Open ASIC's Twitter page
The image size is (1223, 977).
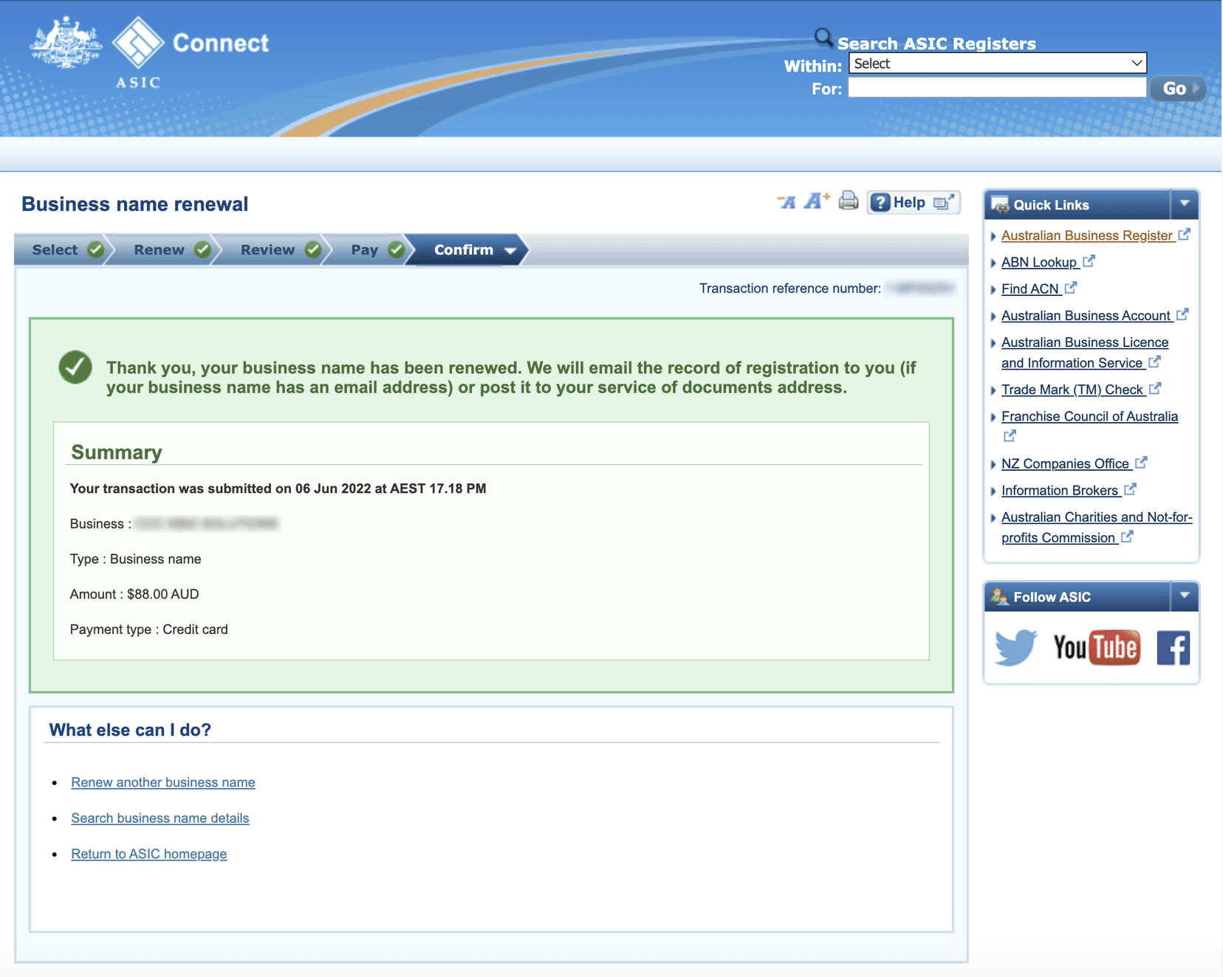click(x=1015, y=647)
